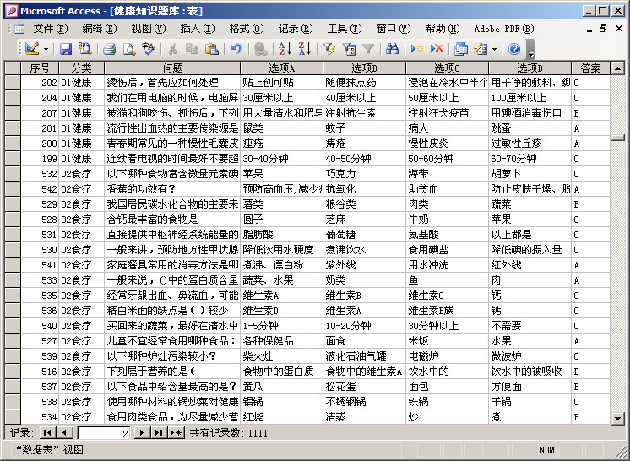Click the Paste clipboard icon
The image size is (630, 461).
tap(212, 49)
